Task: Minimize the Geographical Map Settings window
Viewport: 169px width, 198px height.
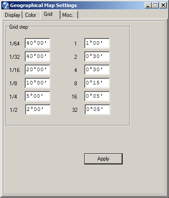Action: click(x=148, y=5)
